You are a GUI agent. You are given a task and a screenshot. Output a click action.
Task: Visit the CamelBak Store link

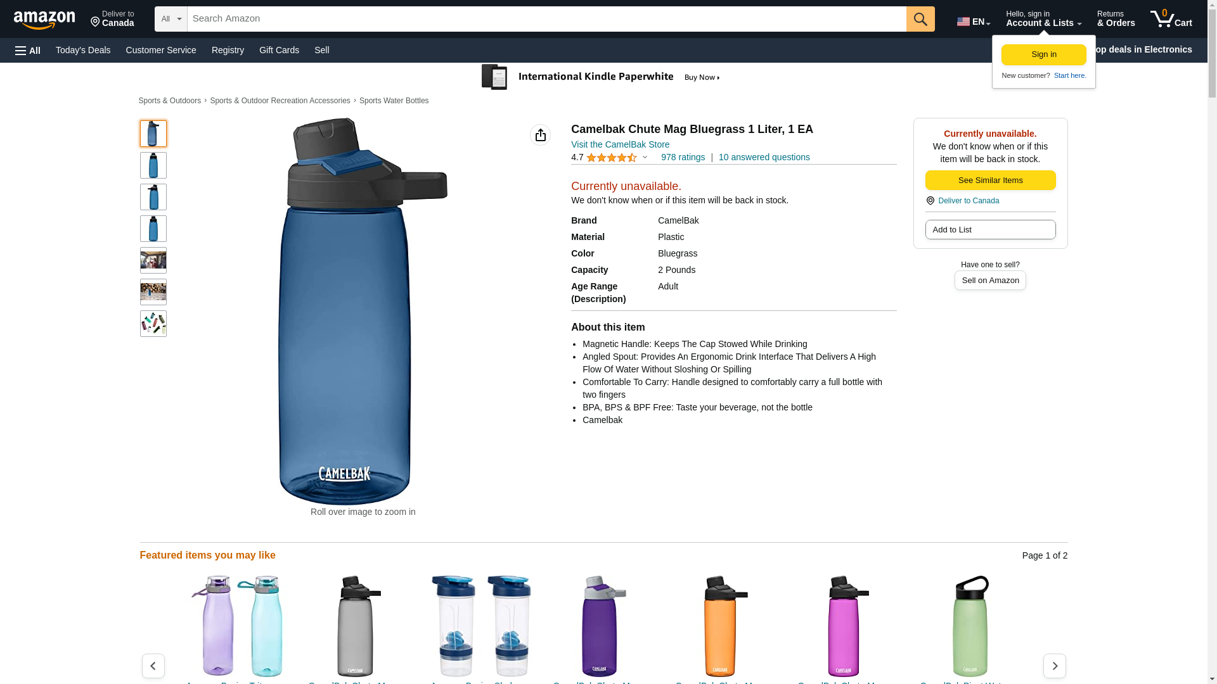pos(620,144)
